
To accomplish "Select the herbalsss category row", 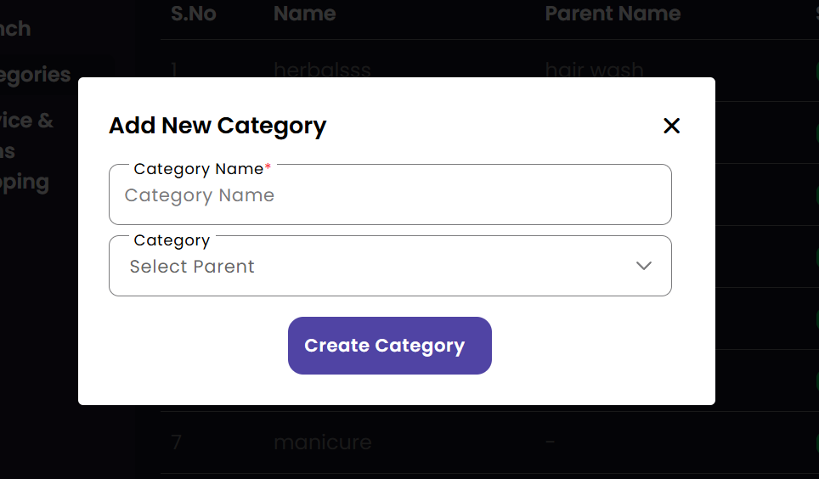I will pos(322,70).
